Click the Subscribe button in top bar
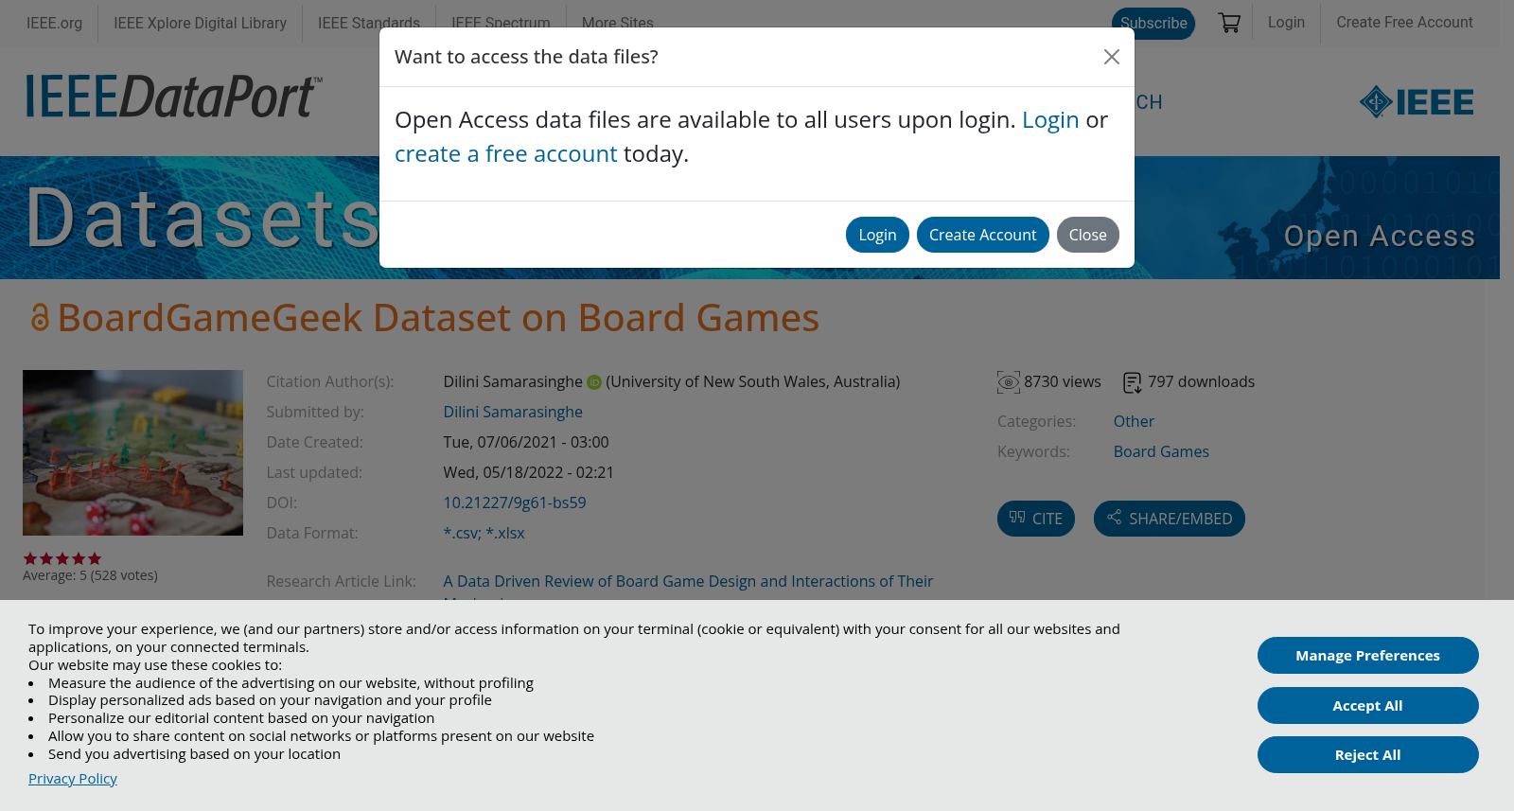Image resolution: width=1514 pixels, height=811 pixels. [1153, 23]
